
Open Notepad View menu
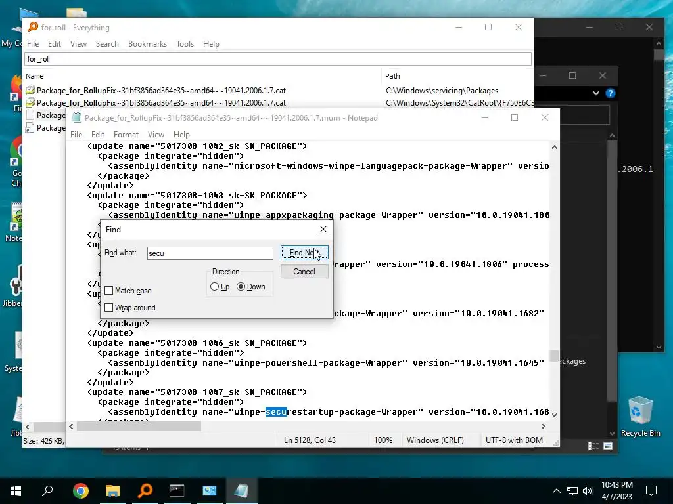156,134
